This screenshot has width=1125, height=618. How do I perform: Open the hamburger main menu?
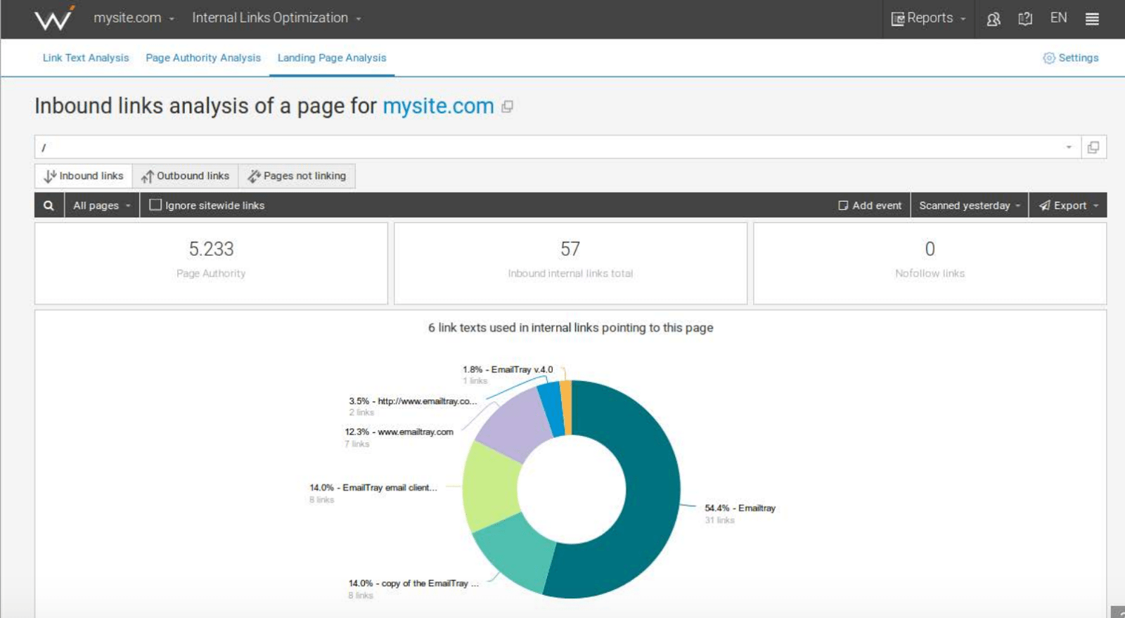click(1092, 19)
